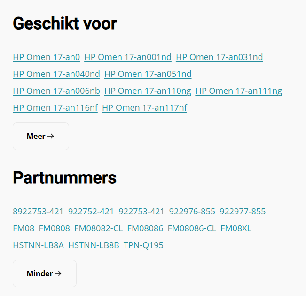The image size is (306, 296).
Task: Open the HP Omen 17-an117nf link
Action: click(144, 108)
